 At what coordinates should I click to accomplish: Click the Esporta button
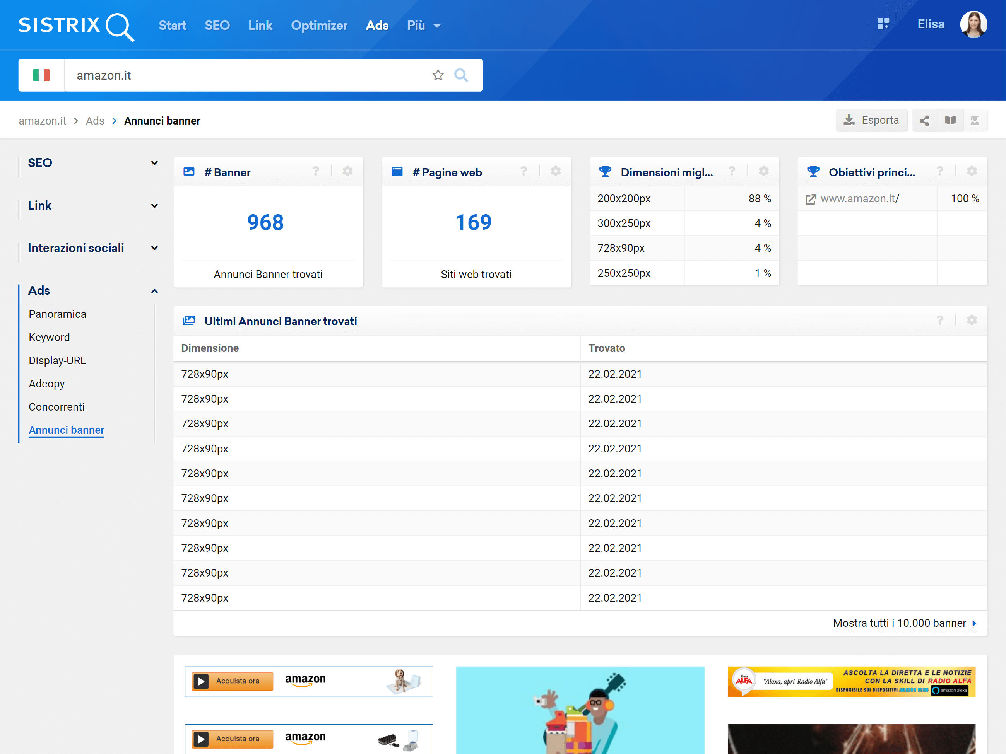[x=871, y=120]
